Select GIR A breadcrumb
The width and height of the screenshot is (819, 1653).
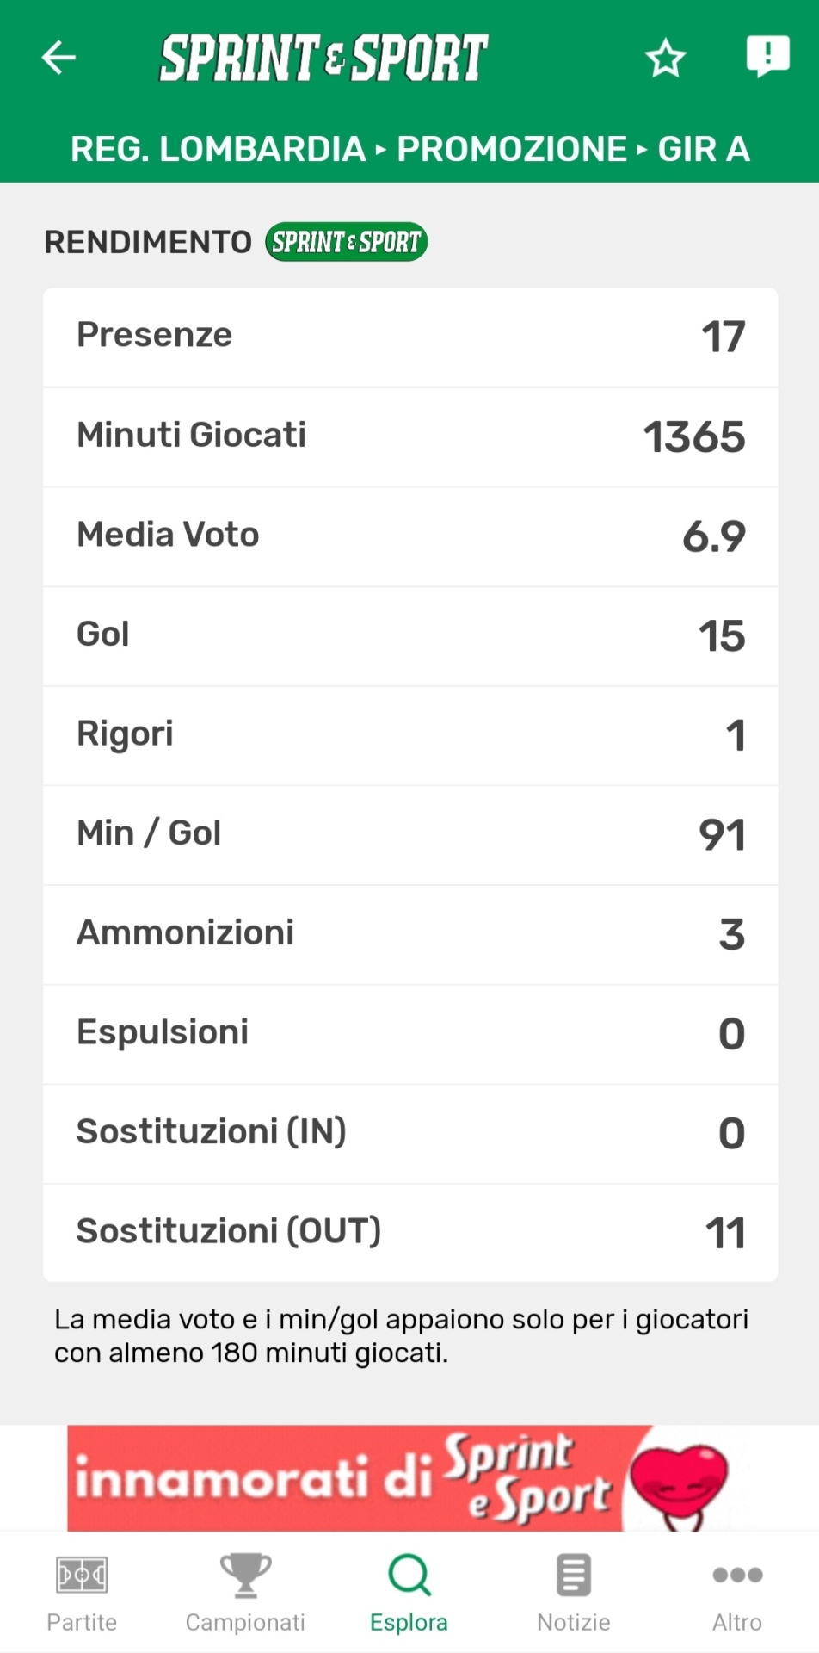[704, 149]
